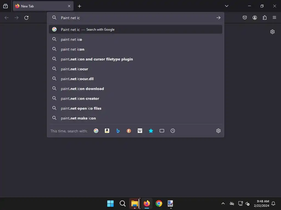Choose 'paint.net icon and cursor filetype plugin'
281x210 pixels.
pos(136,59)
